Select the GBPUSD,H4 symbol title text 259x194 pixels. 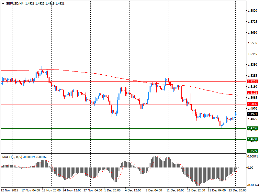coord(15,4)
